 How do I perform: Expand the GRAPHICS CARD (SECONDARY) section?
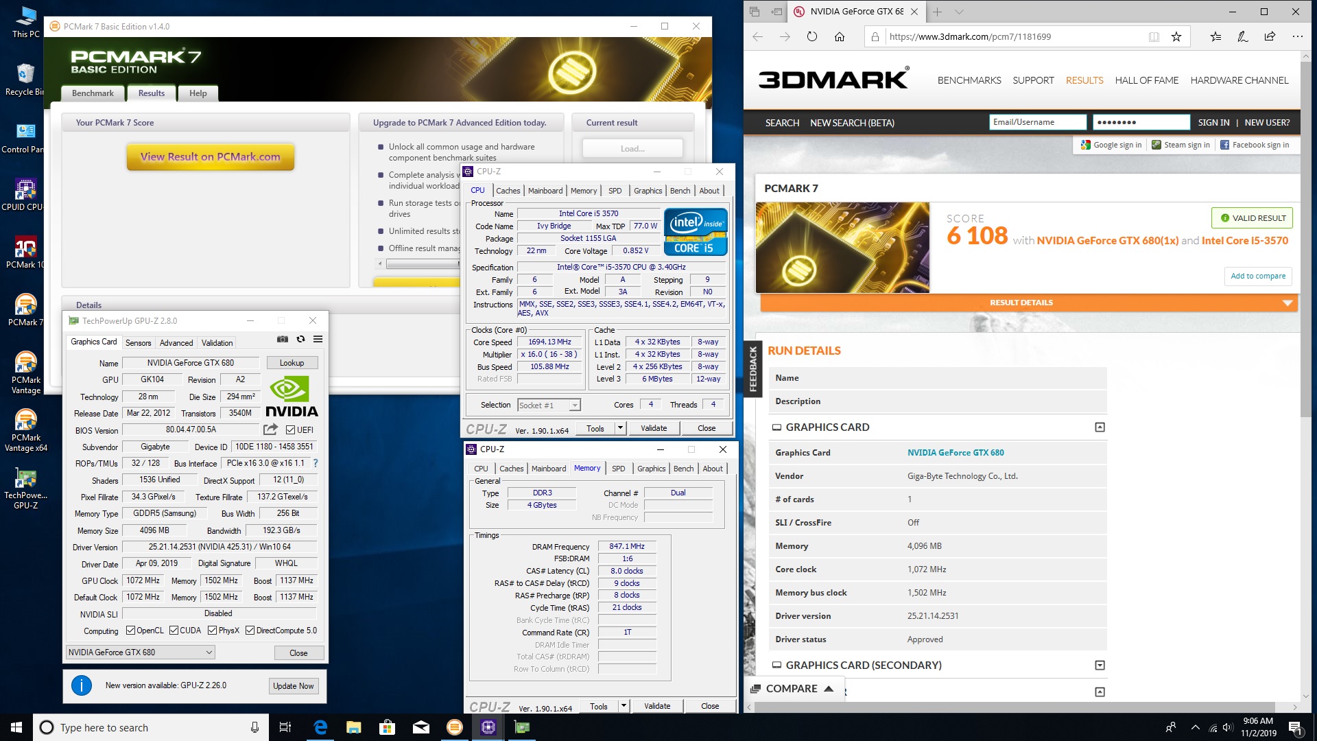point(1100,666)
